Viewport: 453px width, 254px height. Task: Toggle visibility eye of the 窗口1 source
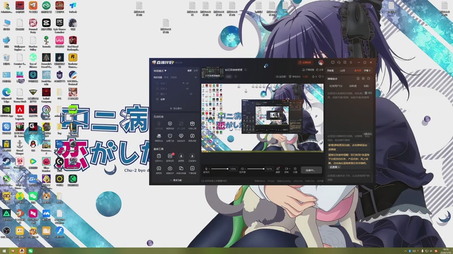pyautogui.click(x=191, y=94)
